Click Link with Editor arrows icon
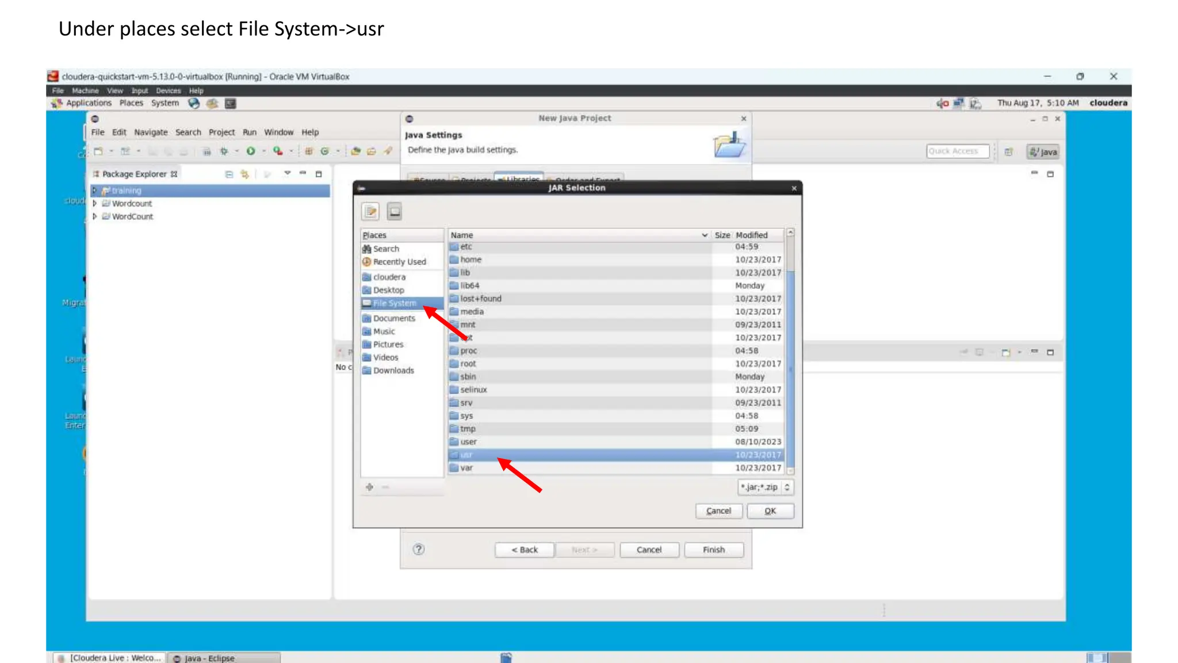Image resolution: width=1178 pixels, height=663 pixels. (244, 174)
